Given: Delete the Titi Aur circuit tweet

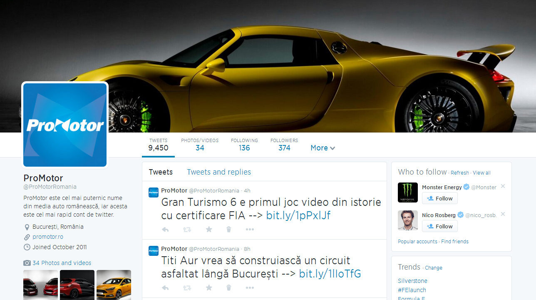Looking at the screenshot, I should coord(228,288).
